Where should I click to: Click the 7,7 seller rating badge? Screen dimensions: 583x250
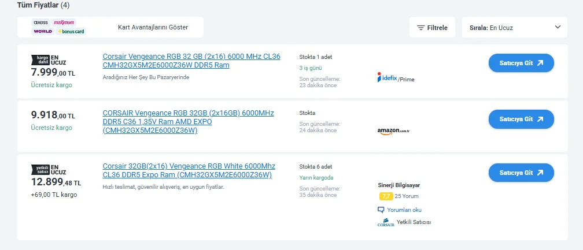click(x=386, y=196)
